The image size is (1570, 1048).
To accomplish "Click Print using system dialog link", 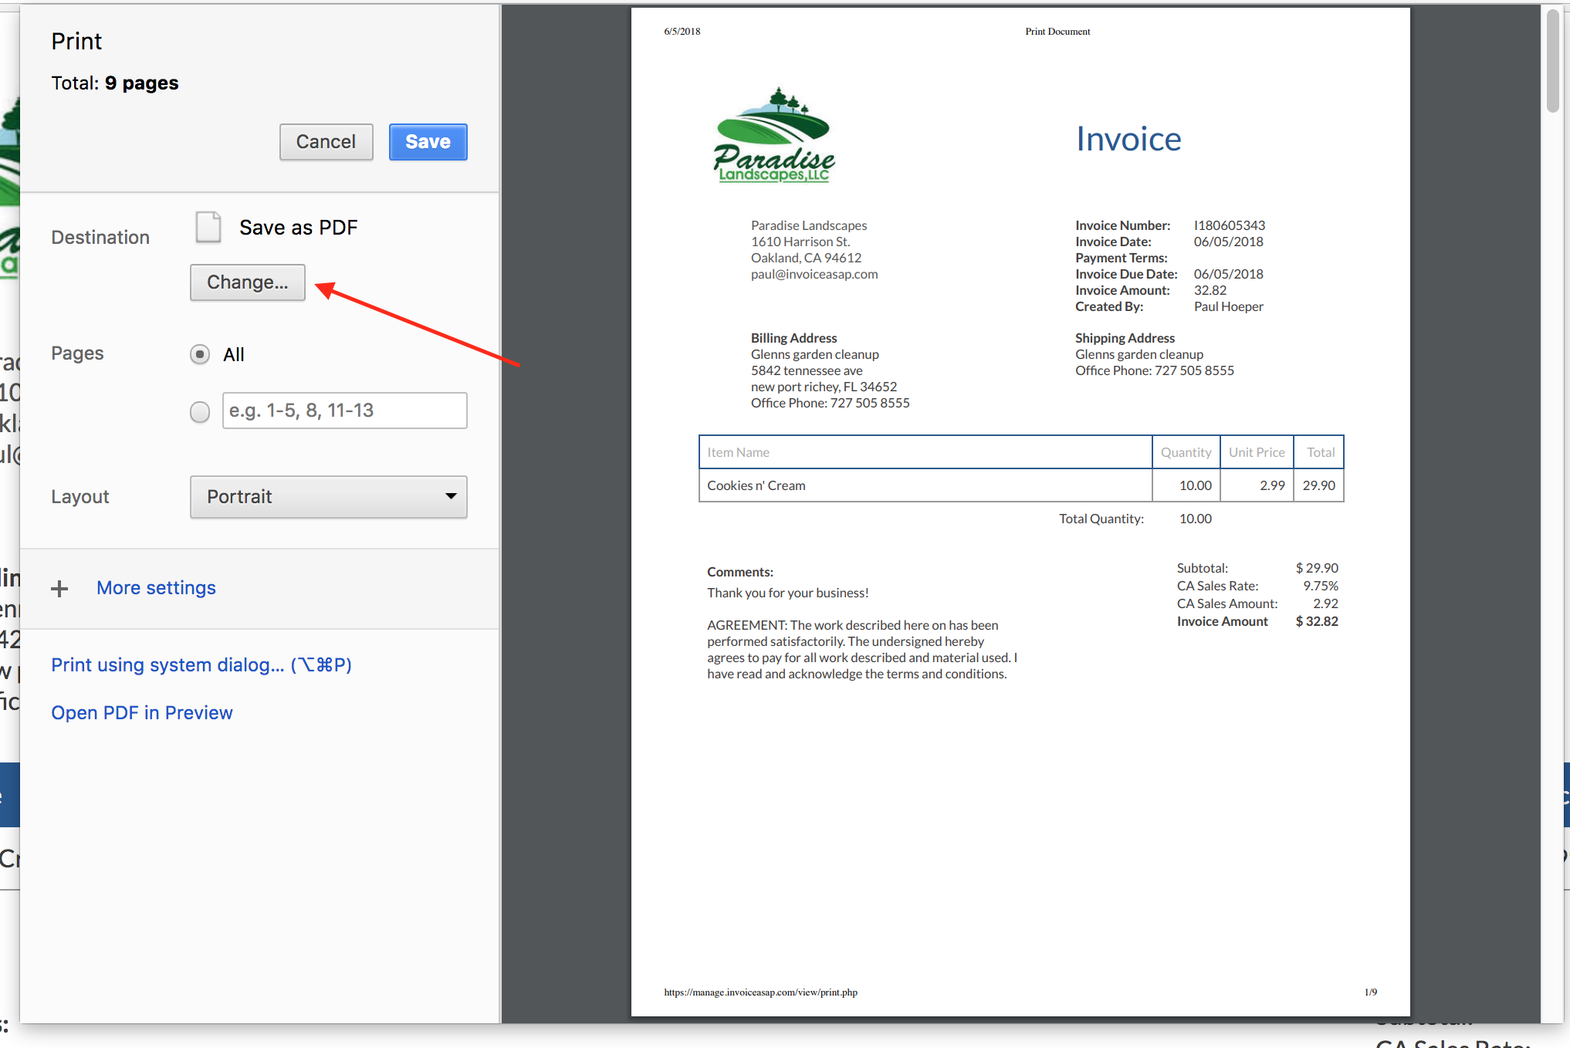I will pos(201,665).
